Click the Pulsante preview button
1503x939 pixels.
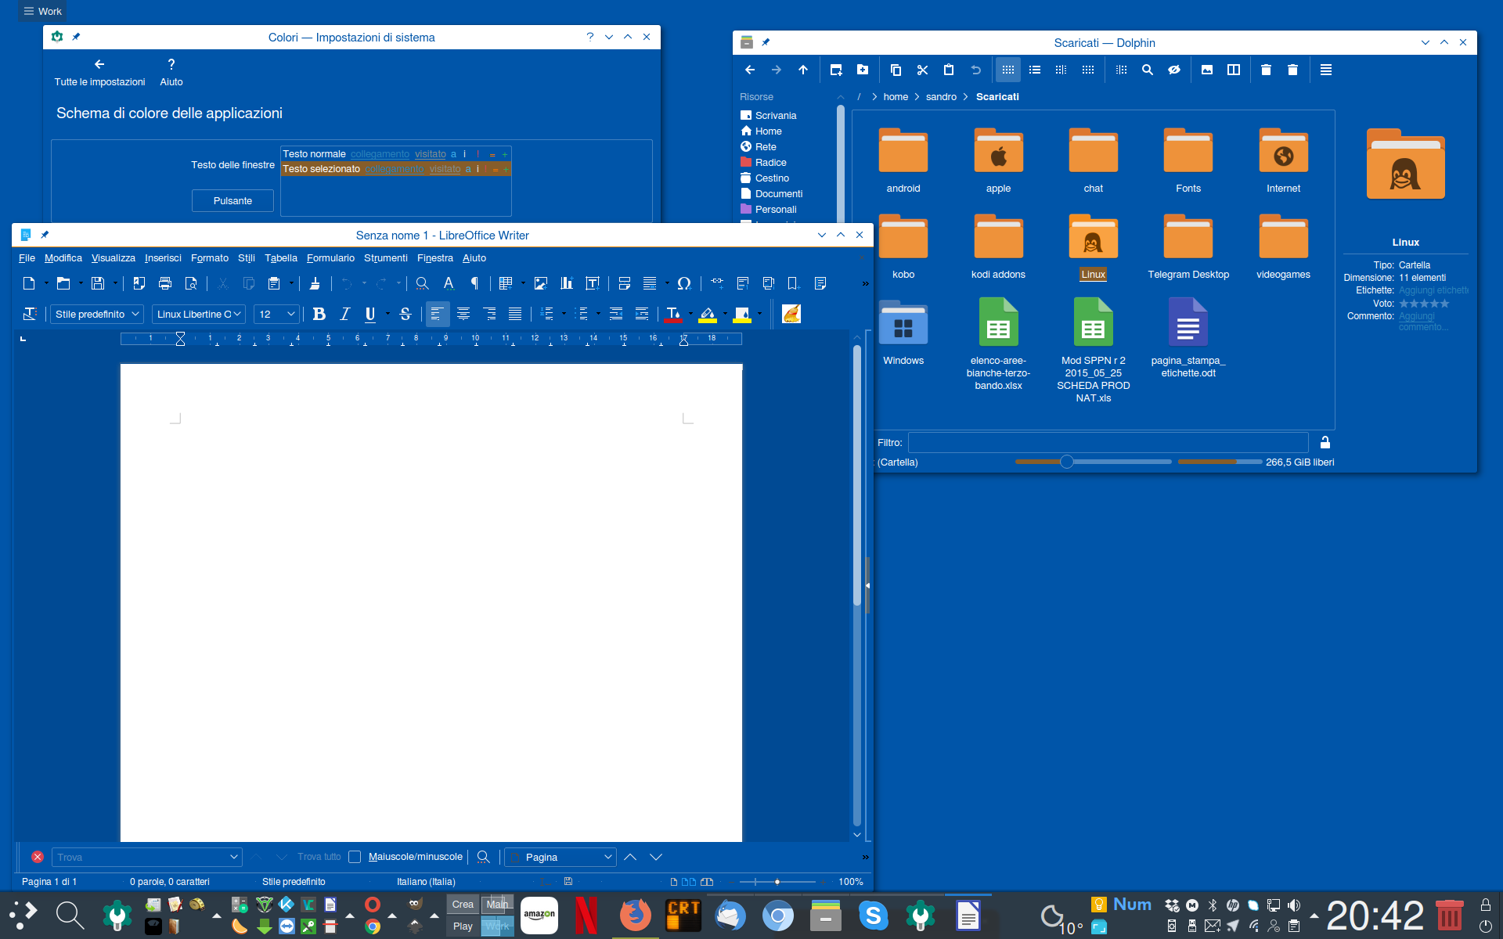[x=232, y=200]
